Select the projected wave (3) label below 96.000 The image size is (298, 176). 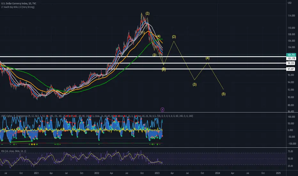point(194,84)
